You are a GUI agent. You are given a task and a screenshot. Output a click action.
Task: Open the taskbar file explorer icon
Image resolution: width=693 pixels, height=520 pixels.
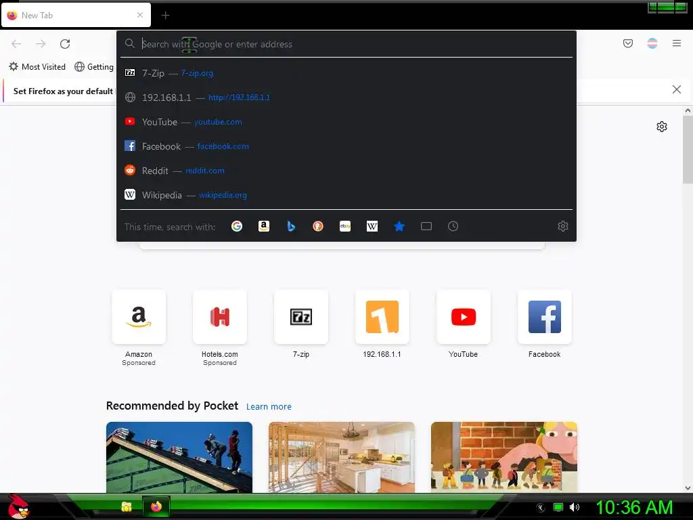click(x=127, y=506)
